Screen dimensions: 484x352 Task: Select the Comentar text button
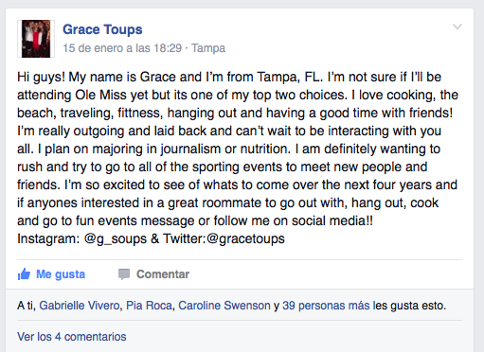[163, 274]
